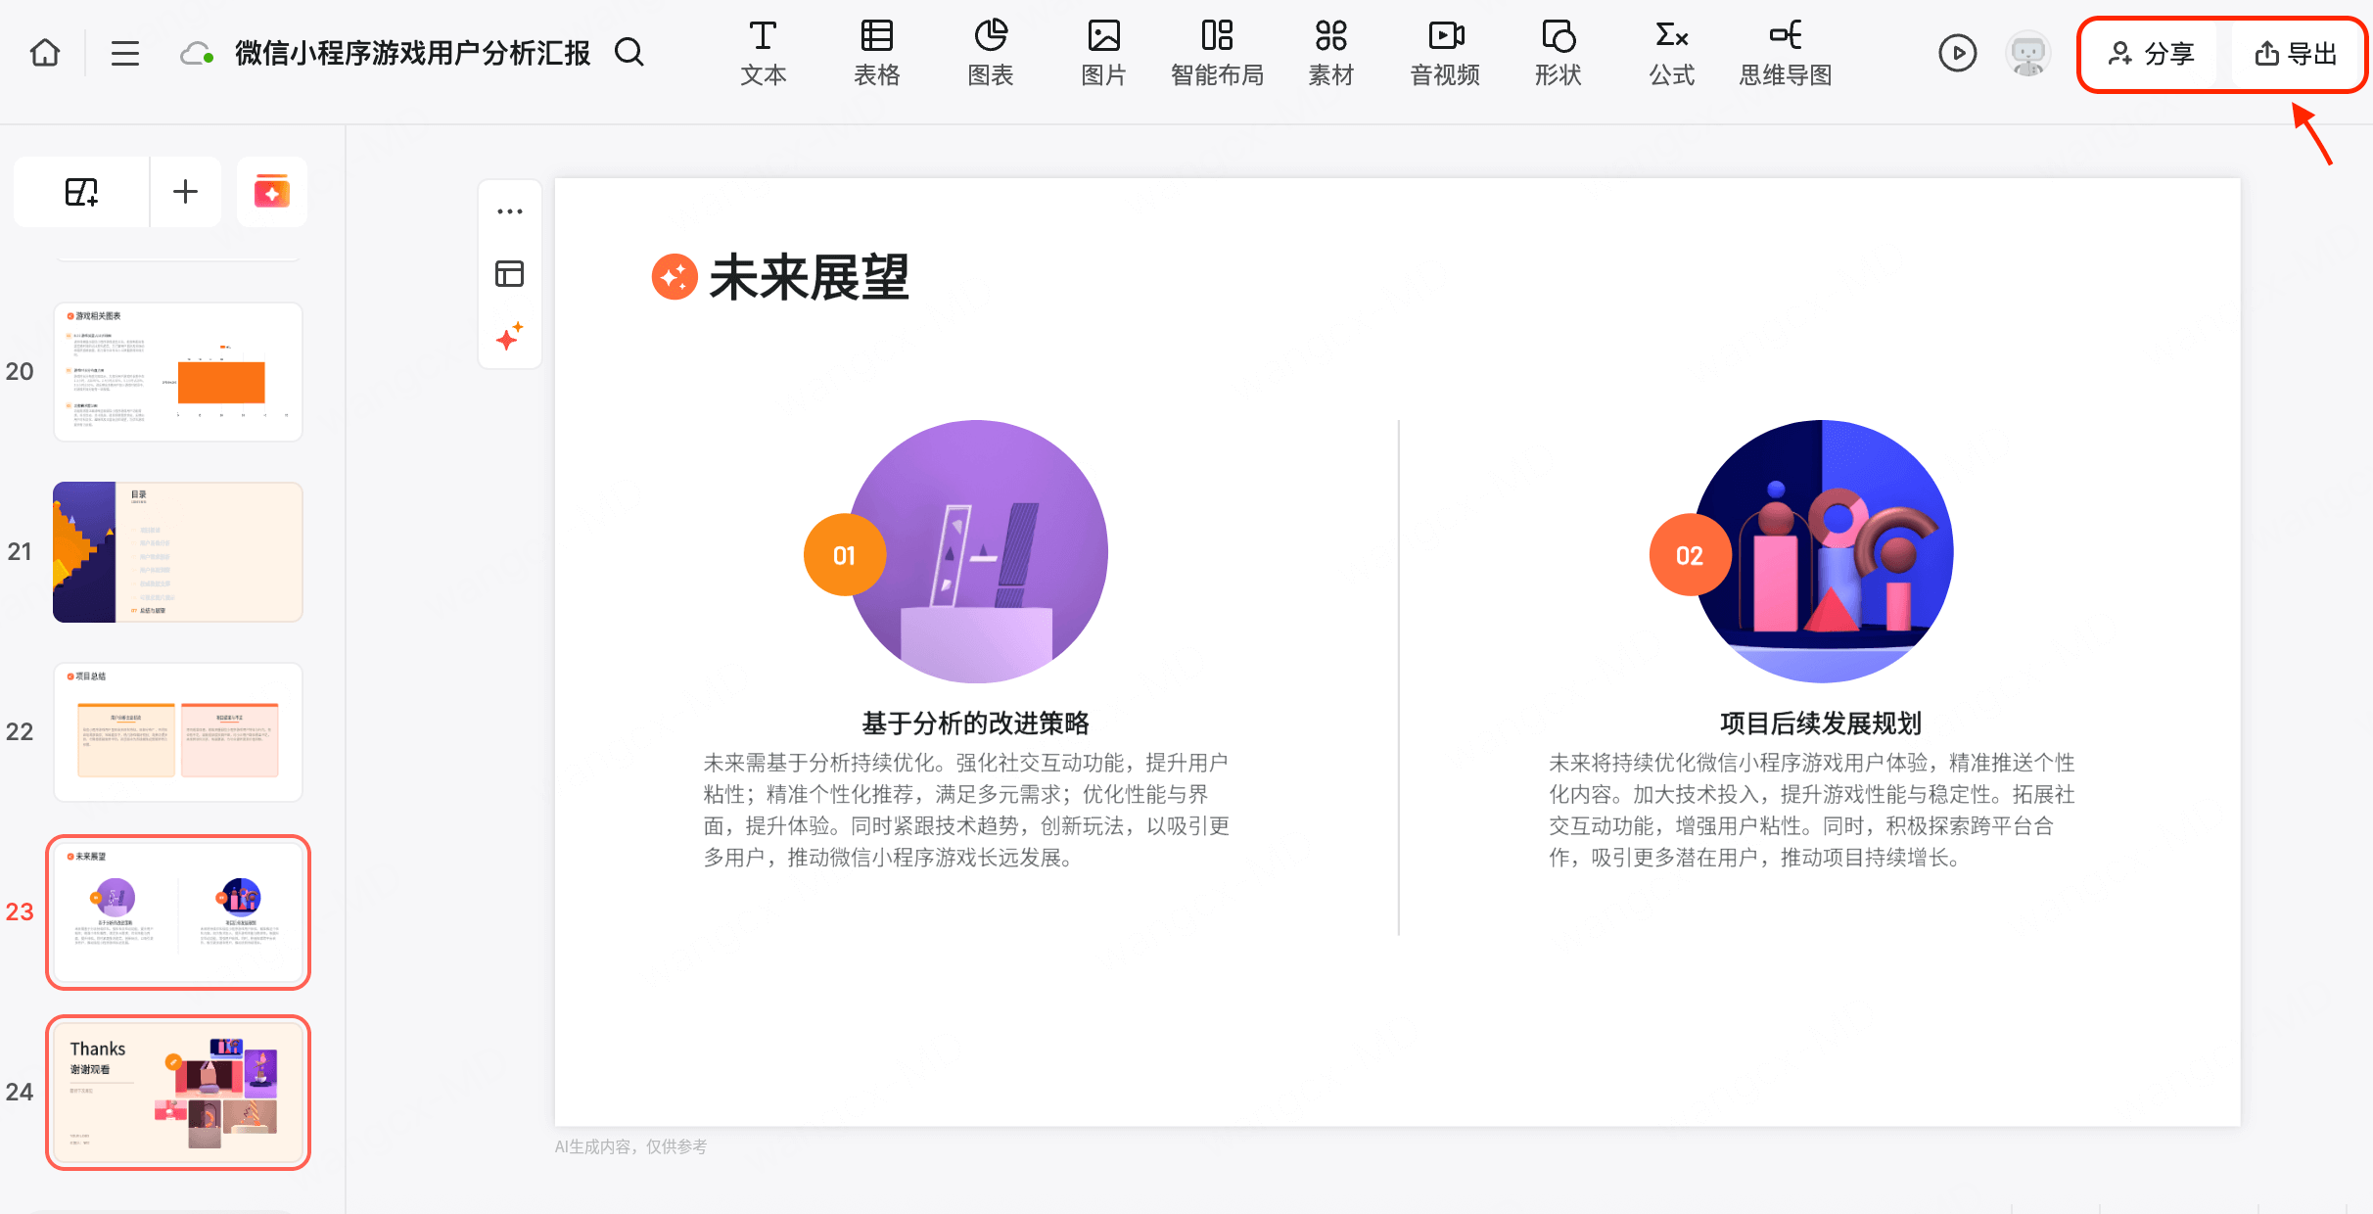Image resolution: width=2373 pixels, height=1214 pixels.
Task: Insert an image via the 图片 tool
Action: click(x=1103, y=53)
